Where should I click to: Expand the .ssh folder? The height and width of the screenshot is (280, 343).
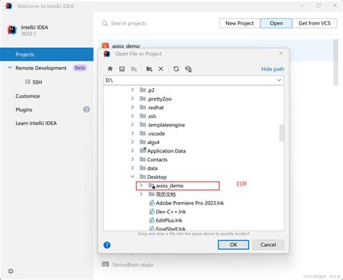click(132, 116)
